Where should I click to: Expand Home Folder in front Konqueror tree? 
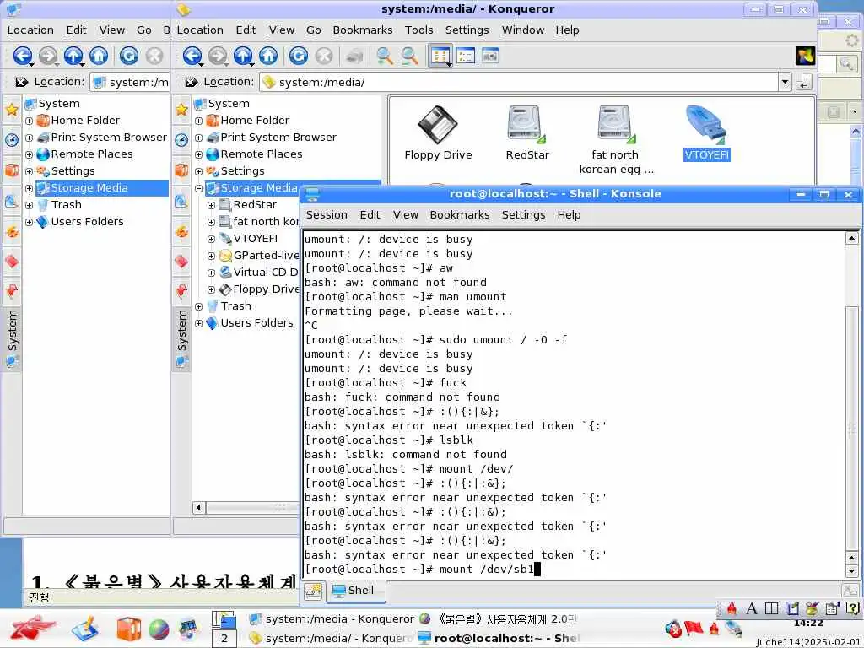coord(199,121)
